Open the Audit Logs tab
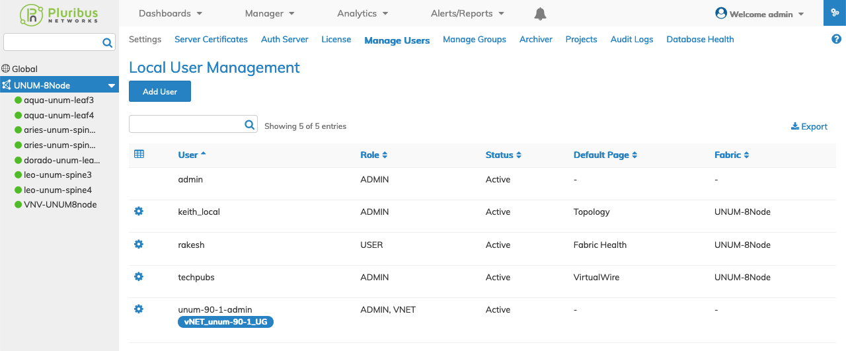 tap(632, 40)
